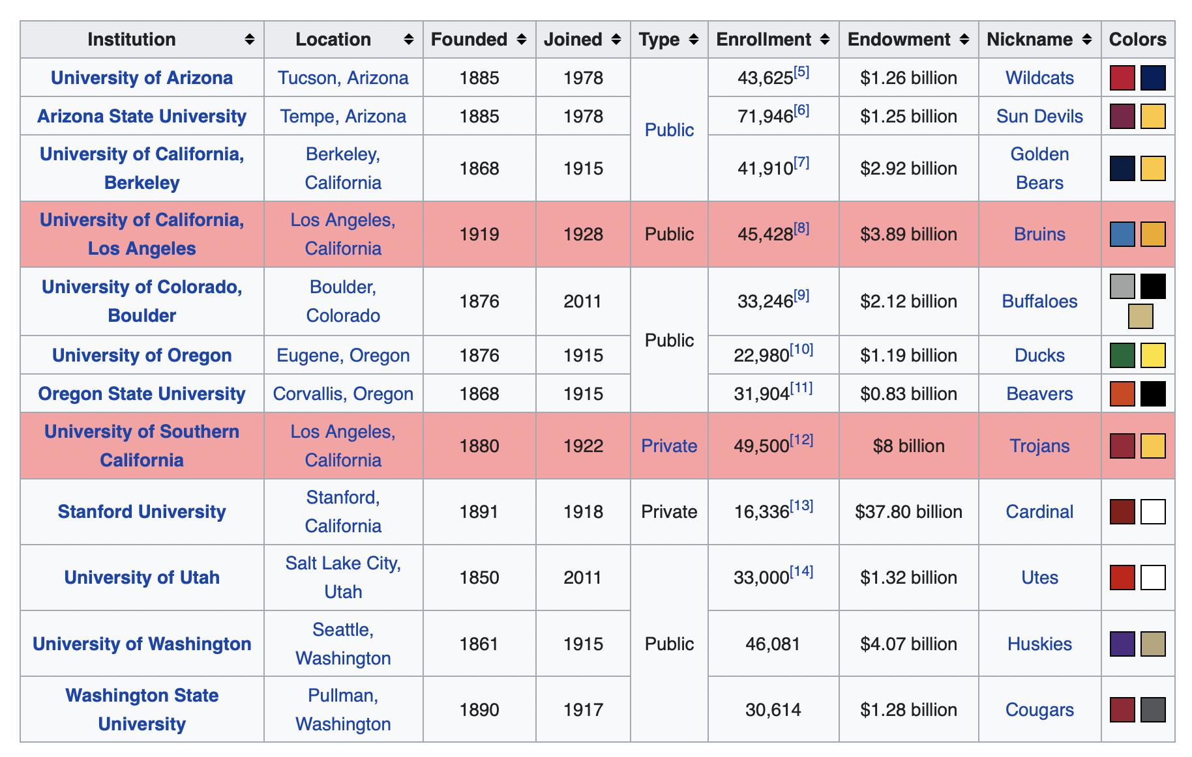Open the Cardinal nickname link
Viewport: 1192px width, 757px height.
(x=1039, y=511)
